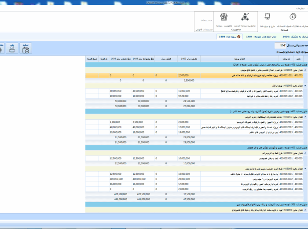The image size is (308, 229).
Task: Click the confirm (تایید) calendar-check icon
Action: click(26, 48)
